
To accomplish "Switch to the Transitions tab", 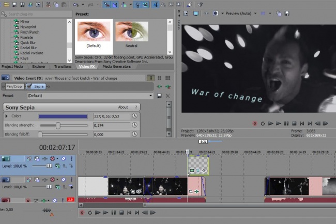I will click(x=63, y=66).
